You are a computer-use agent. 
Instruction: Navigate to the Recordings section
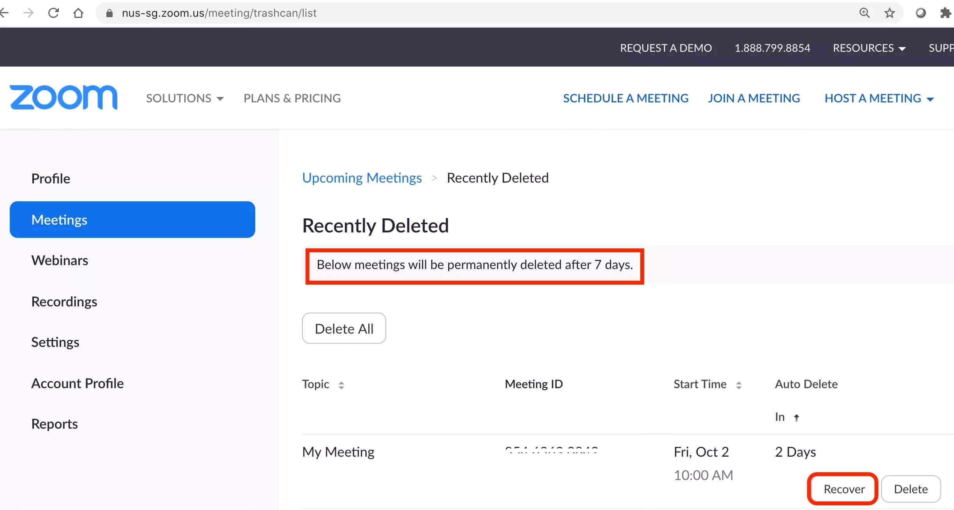coord(64,301)
